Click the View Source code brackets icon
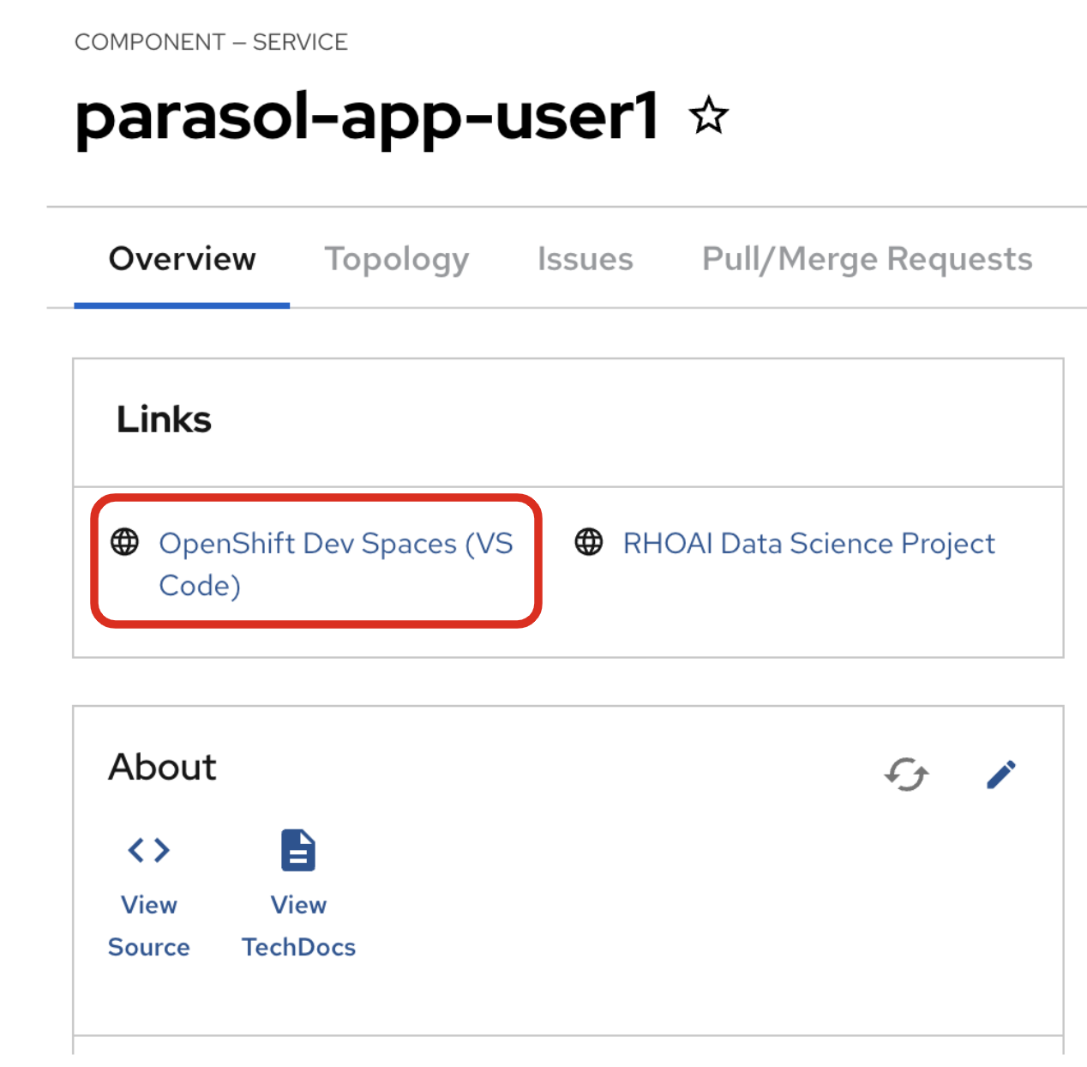The image size is (1087, 1067). pyautogui.click(x=148, y=850)
